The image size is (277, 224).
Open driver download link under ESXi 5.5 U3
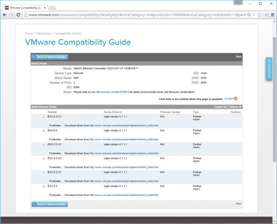point(124,153)
